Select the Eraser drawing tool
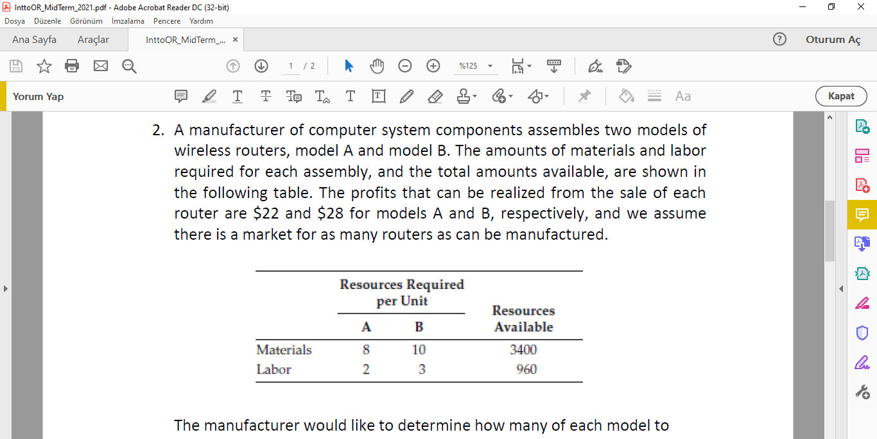The height and width of the screenshot is (439, 877). [435, 96]
